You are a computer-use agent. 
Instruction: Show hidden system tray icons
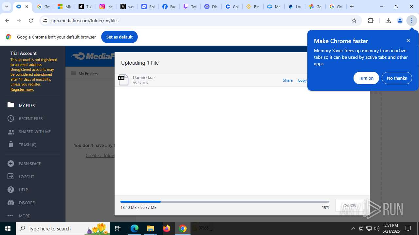click(x=353, y=228)
